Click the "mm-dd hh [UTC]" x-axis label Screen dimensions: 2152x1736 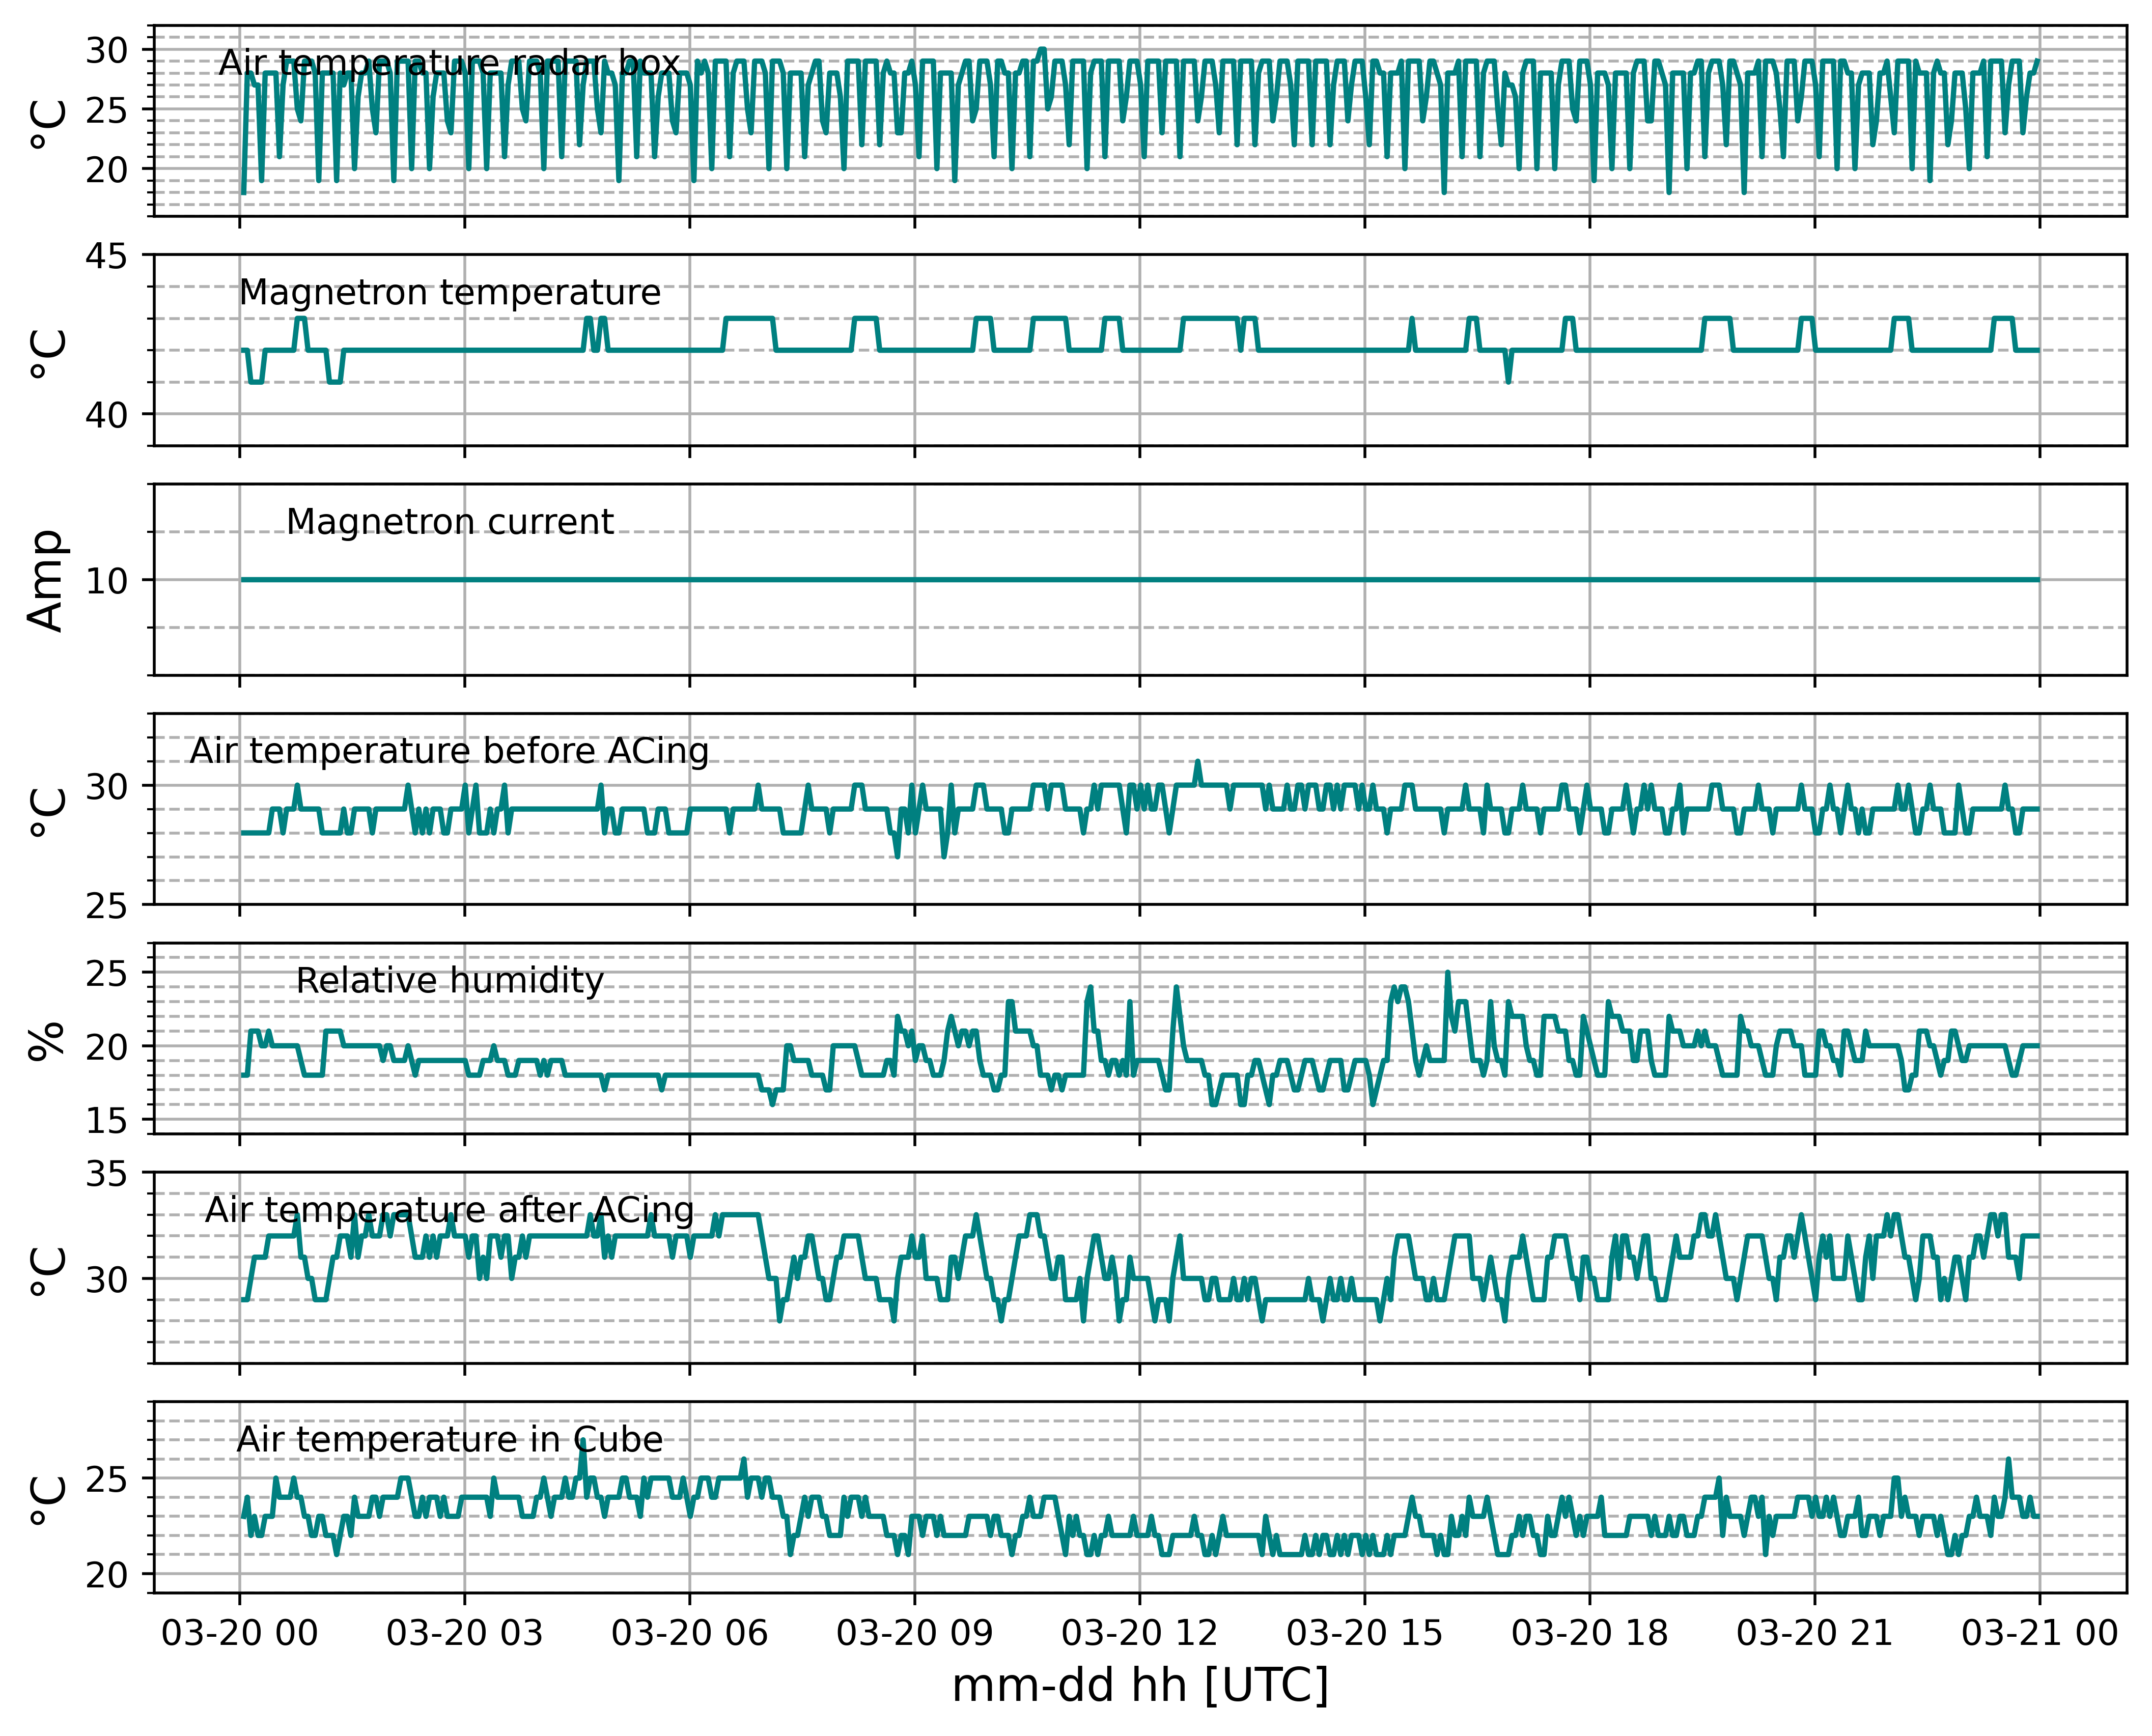click(x=1139, y=1687)
